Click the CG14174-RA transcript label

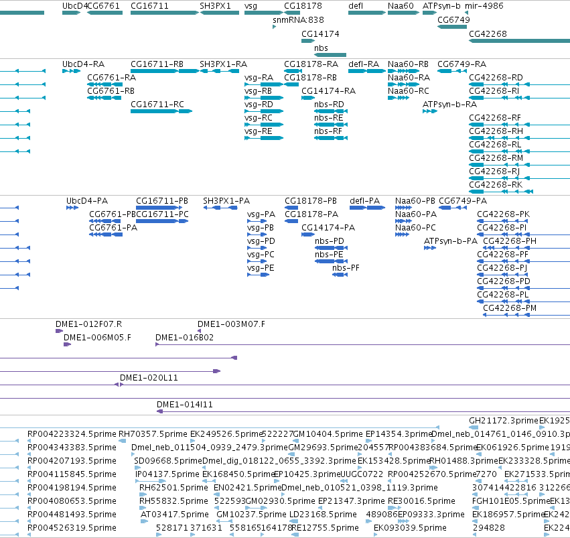click(x=329, y=91)
